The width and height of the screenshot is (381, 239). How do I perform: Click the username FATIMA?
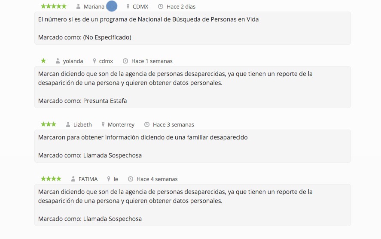click(88, 179)
